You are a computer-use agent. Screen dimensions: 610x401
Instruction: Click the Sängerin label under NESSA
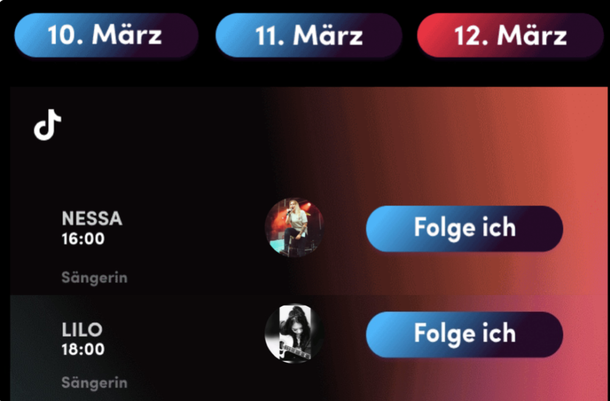[95, 278]
